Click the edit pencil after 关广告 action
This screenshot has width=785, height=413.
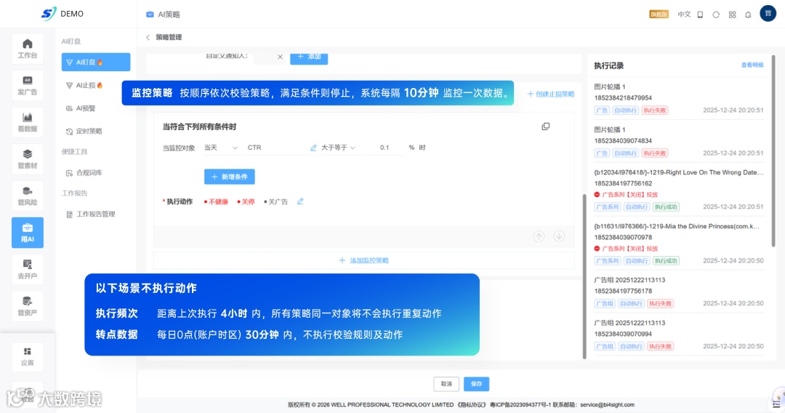point(300,201)
